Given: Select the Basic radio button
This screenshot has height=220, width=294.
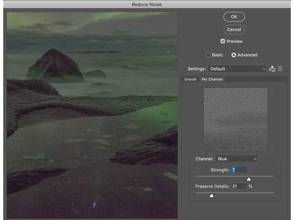Looking at the screenshot, I should coord(208,55).
